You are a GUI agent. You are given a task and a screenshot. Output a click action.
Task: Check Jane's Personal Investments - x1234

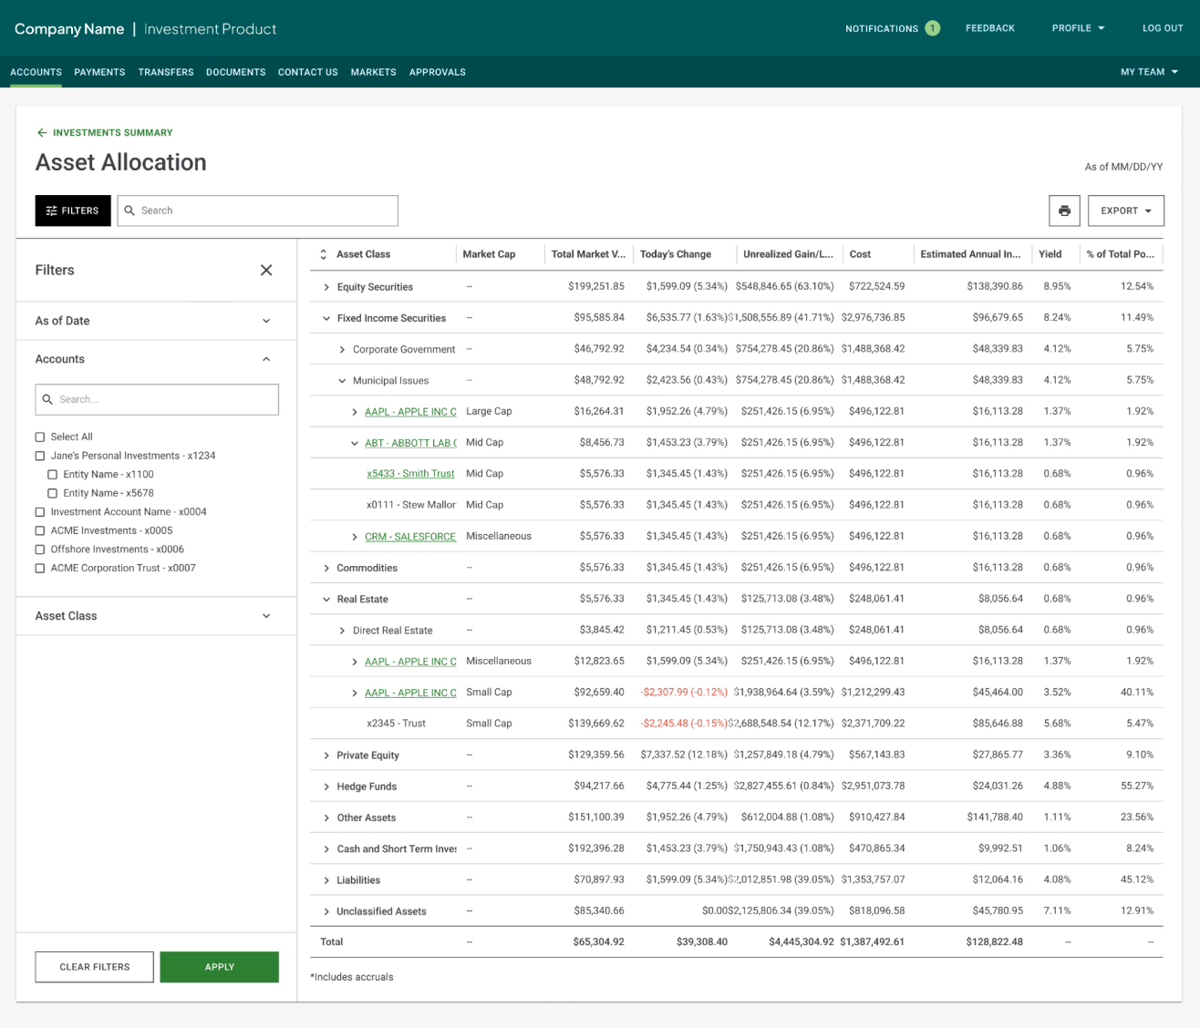point(40,456)
